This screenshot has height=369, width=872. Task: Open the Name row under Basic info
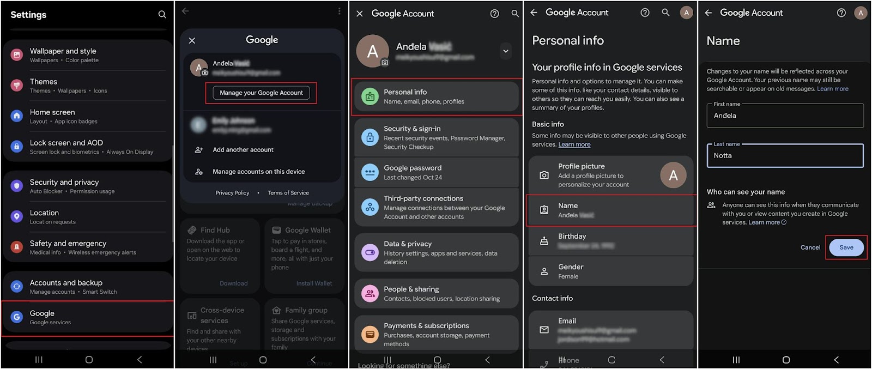610,210
